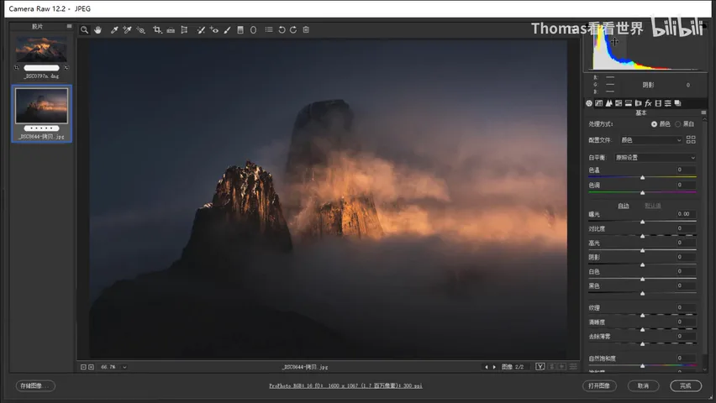
Task: Click the histogram display
Action: coord(645,50)
